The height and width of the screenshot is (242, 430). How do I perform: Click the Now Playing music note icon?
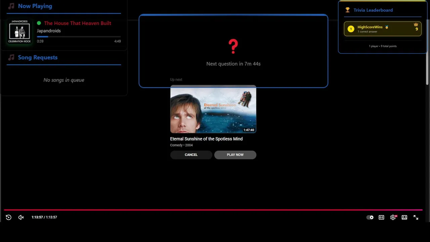coord(11,6)
